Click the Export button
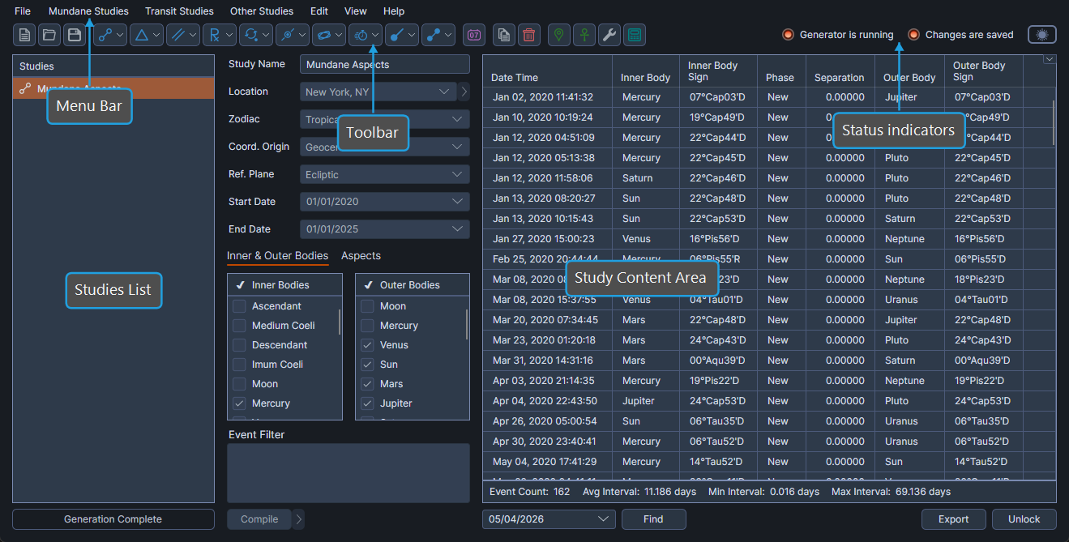Screen dimensions: 1069x542 954,519
